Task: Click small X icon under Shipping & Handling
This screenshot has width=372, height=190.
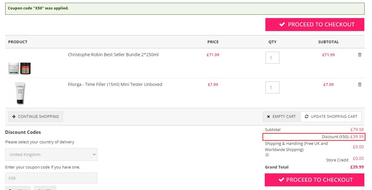Action: pyautogui.click(x=267, y=155)
